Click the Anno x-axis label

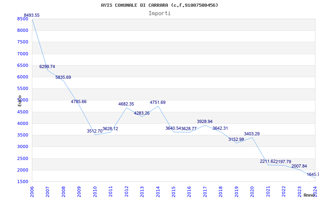pyautogui.click(x=309, y=195)
